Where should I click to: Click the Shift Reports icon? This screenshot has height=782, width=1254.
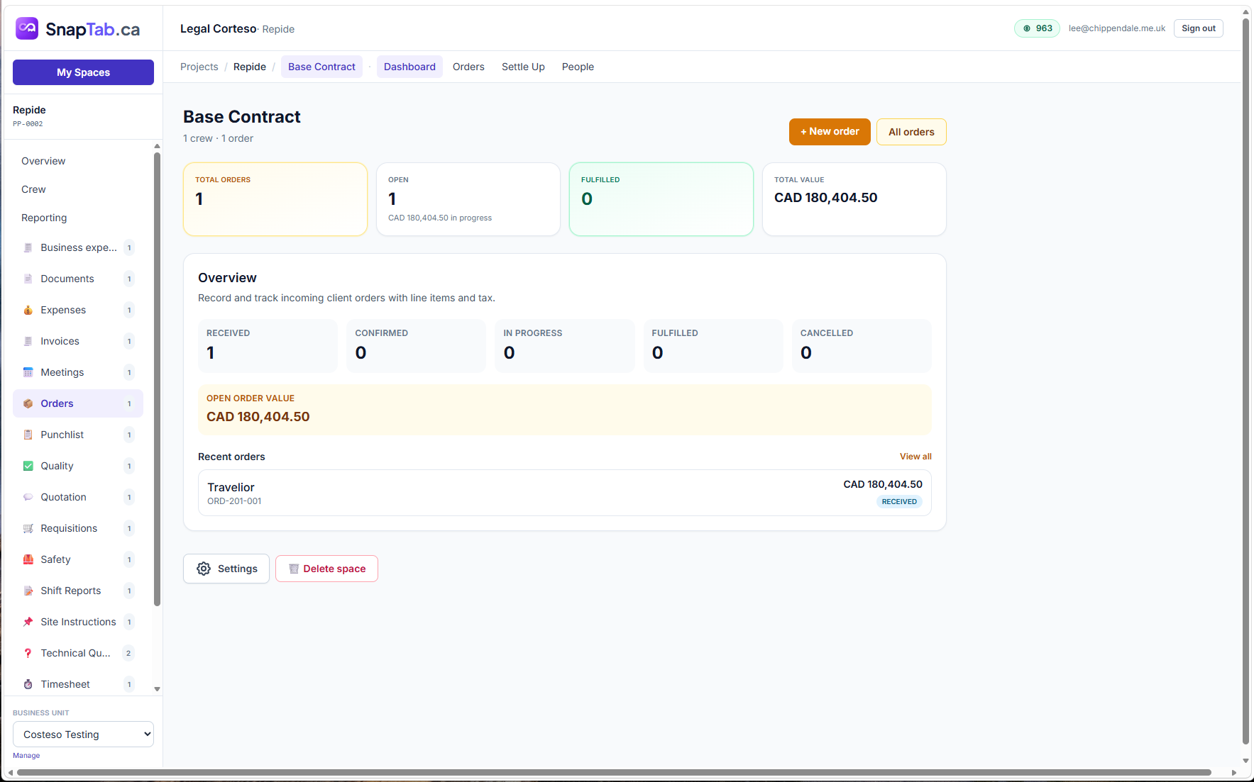tap(28, 591)
